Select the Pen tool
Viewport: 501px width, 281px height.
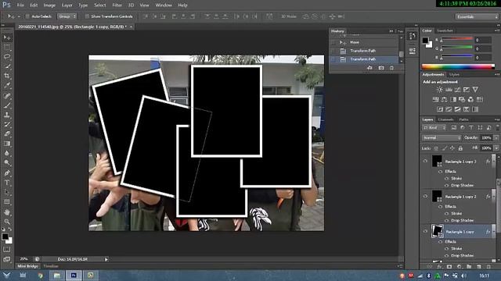point(7,173)
